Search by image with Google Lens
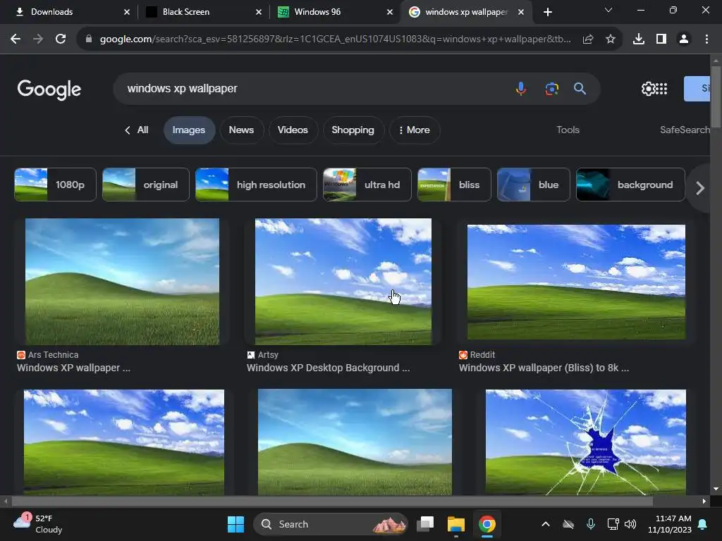 tap(551, 88)
